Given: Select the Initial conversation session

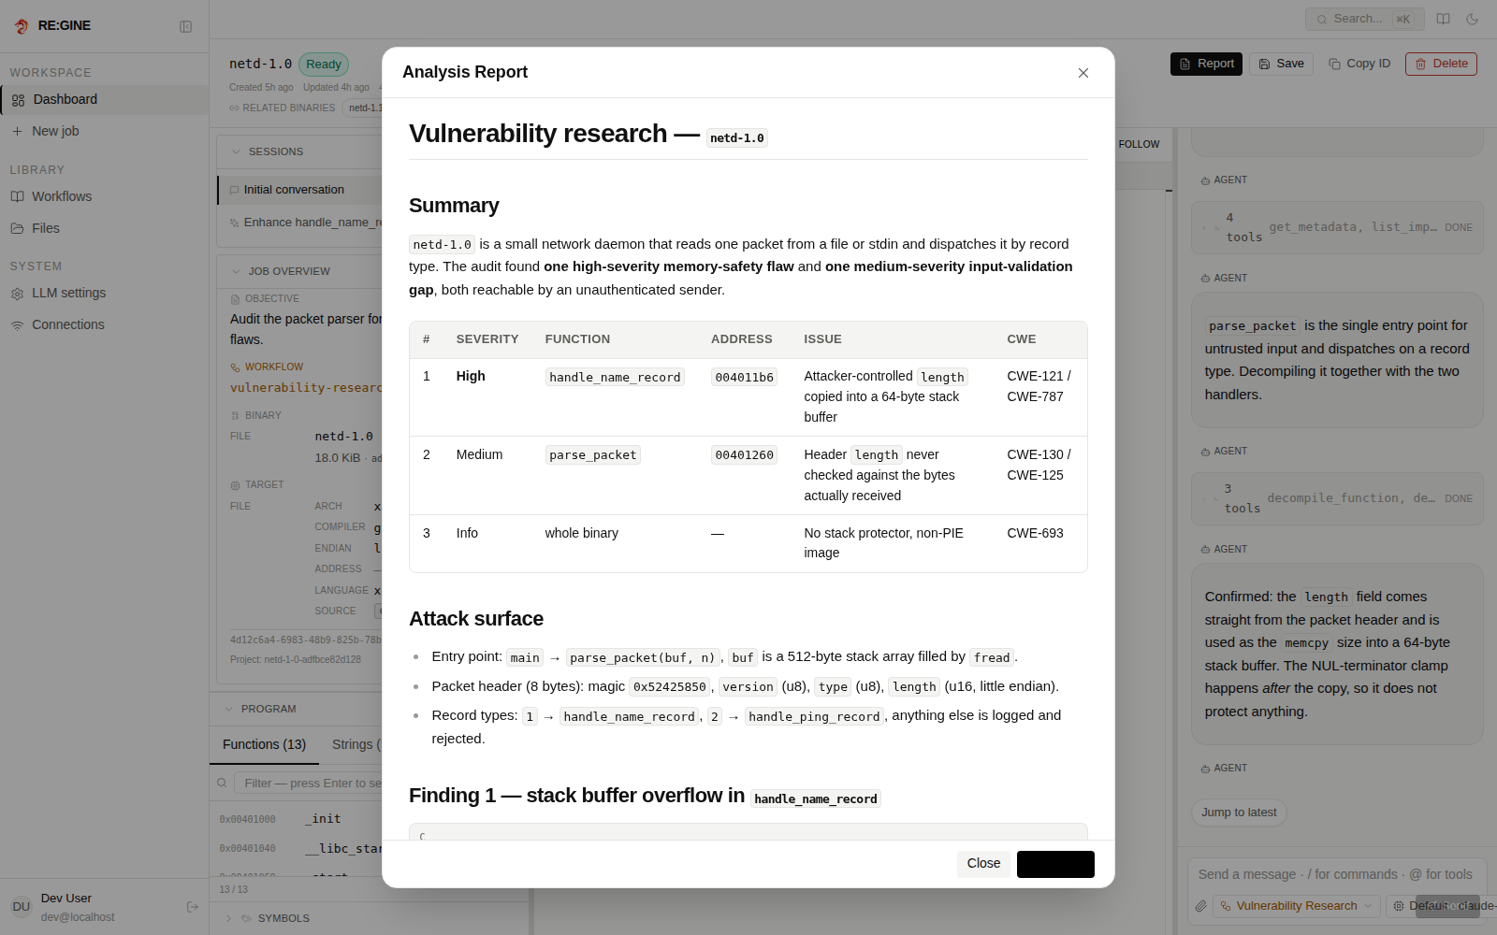Looking at the screenshot, I should tap(299, 190).
